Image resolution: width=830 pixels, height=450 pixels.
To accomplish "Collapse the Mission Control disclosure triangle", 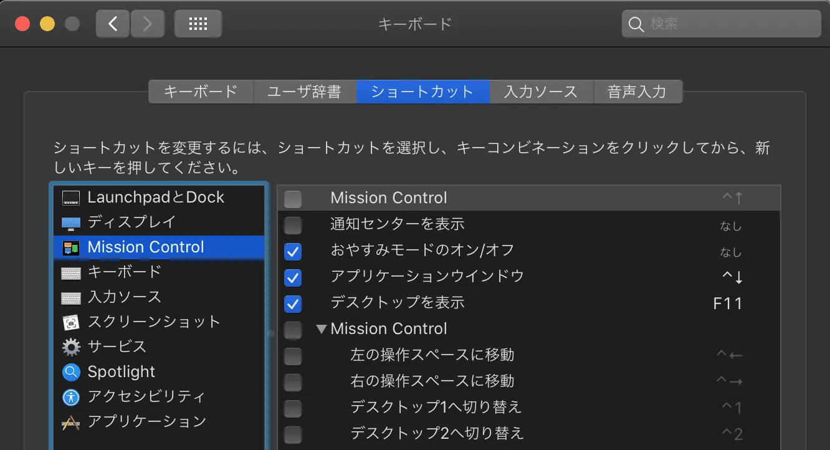I will point(322,329).
